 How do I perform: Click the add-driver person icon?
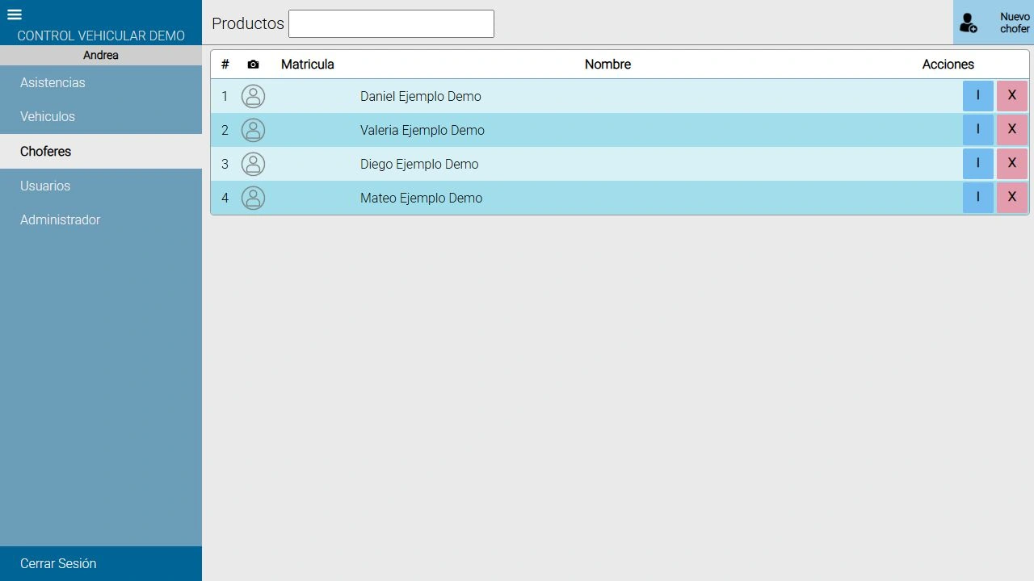click(969, 23)
